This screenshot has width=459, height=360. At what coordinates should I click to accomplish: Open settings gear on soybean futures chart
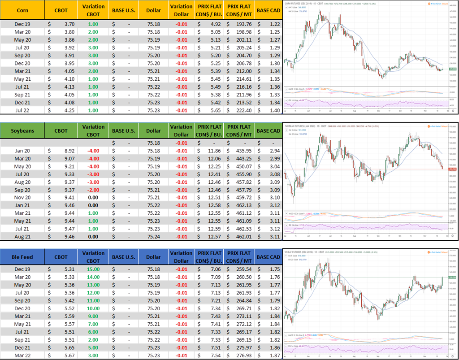click(x=452, y=235)
